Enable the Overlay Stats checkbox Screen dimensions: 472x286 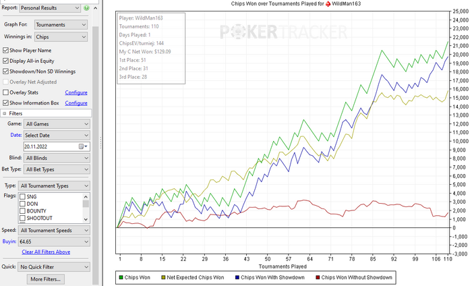point(5,92)
